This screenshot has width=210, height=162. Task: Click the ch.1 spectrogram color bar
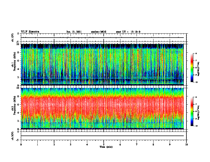(x=192, y=68)
